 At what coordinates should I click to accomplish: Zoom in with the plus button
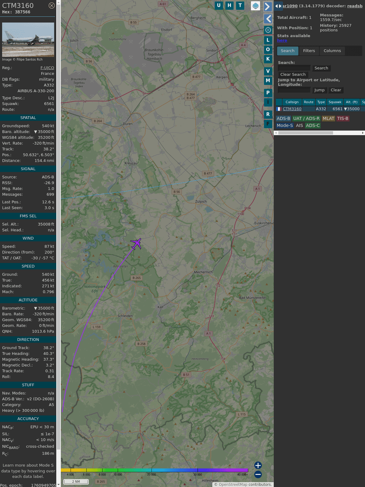pos(258,465)
